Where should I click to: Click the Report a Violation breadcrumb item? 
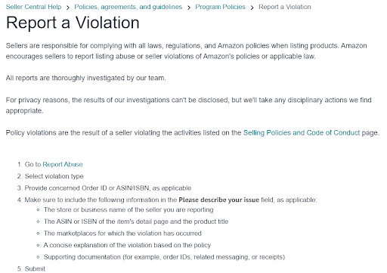point(285,7)
